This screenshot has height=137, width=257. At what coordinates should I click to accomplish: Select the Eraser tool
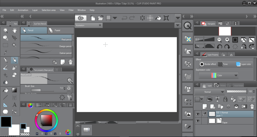(14, 75)
